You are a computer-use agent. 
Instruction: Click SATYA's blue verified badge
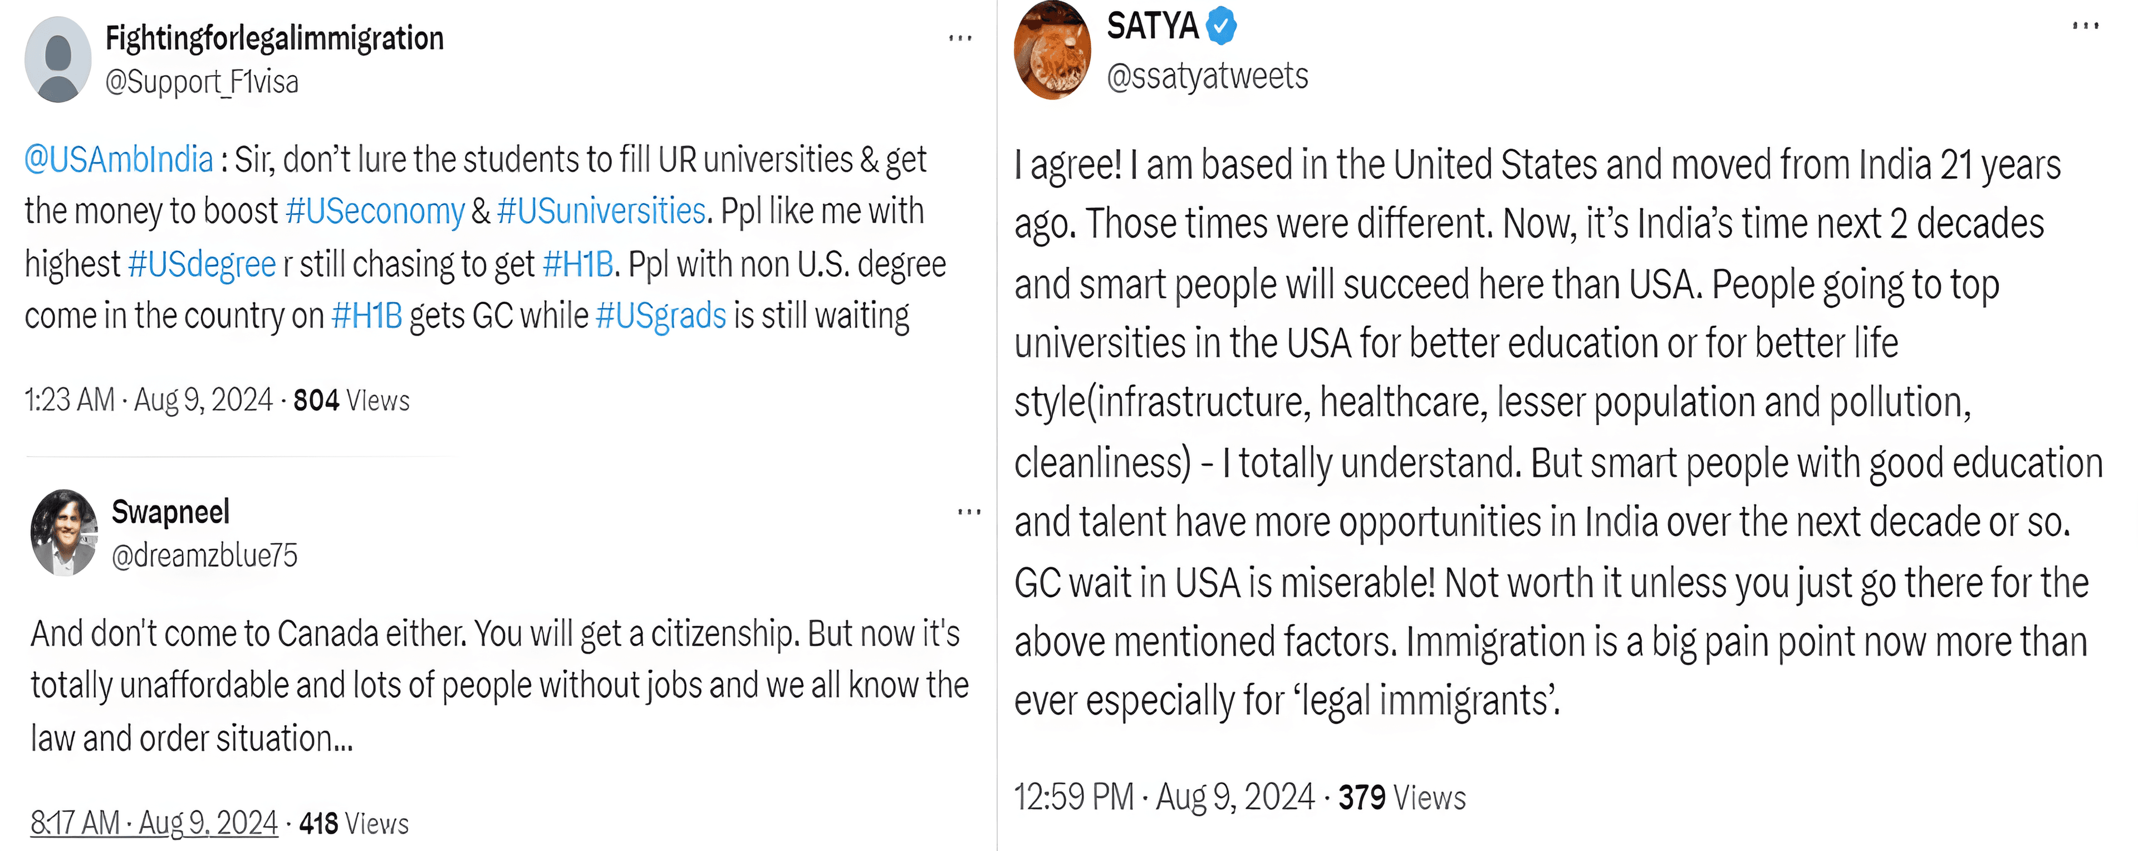click(1221, 26)
